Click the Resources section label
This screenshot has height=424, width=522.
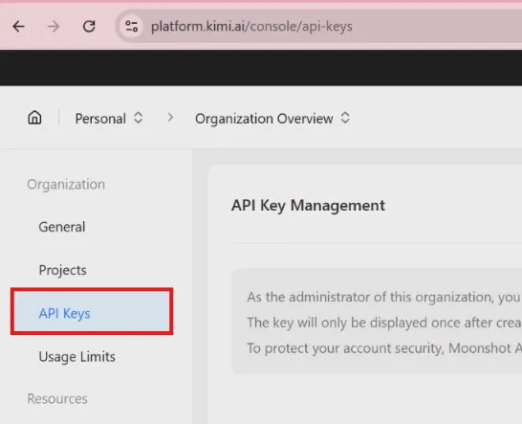[x=57, y=399]
